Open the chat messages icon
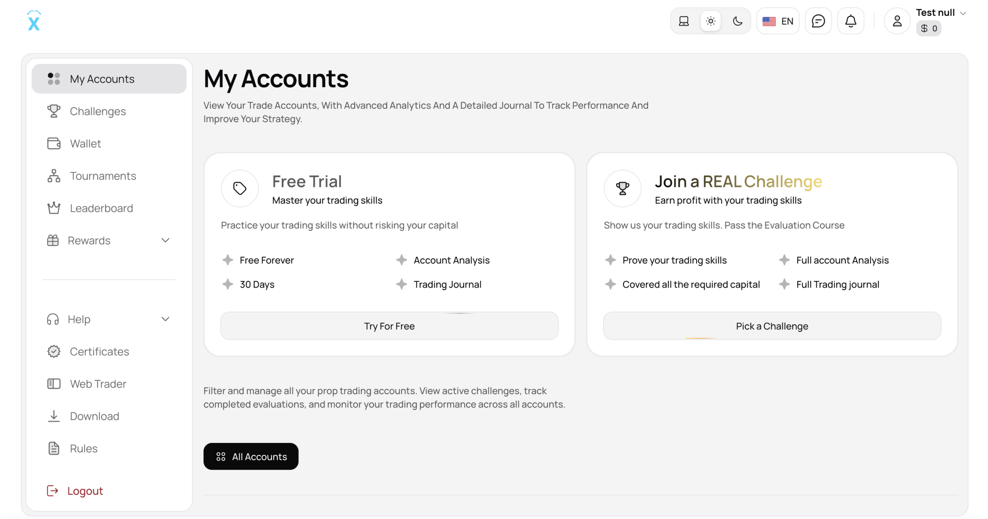The height and width of the screenshot is (519, 988). point(818,21)
